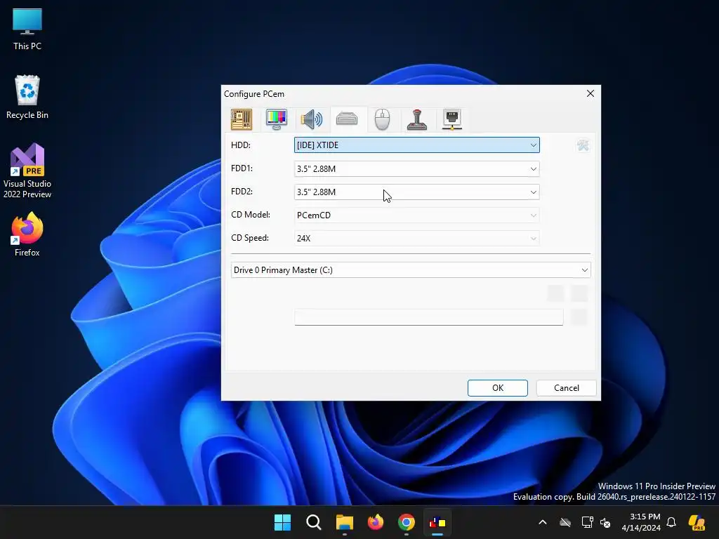
Task: Open File Explorer from taskbar
Action: coord(344,522)
